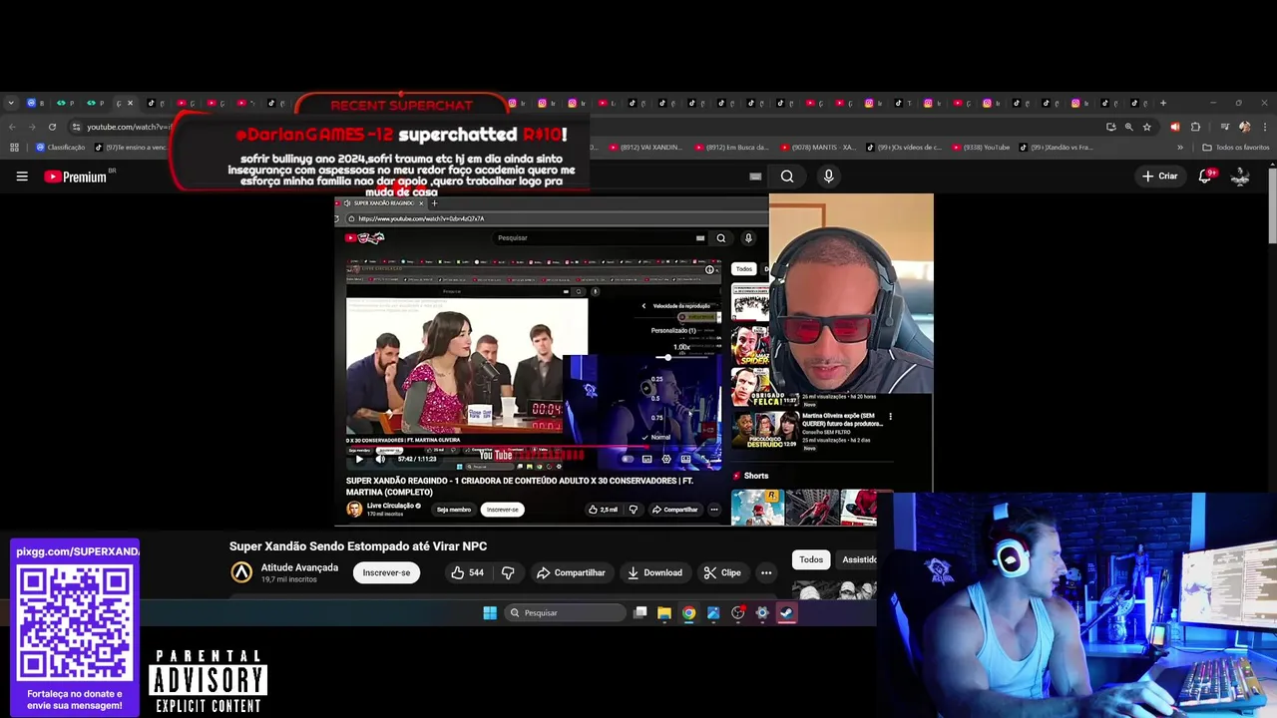Image resolution: width=1277 pixels, height=718 pixels.
Task: Select Normal playback speed option
Action: click(x=660, y=437)
